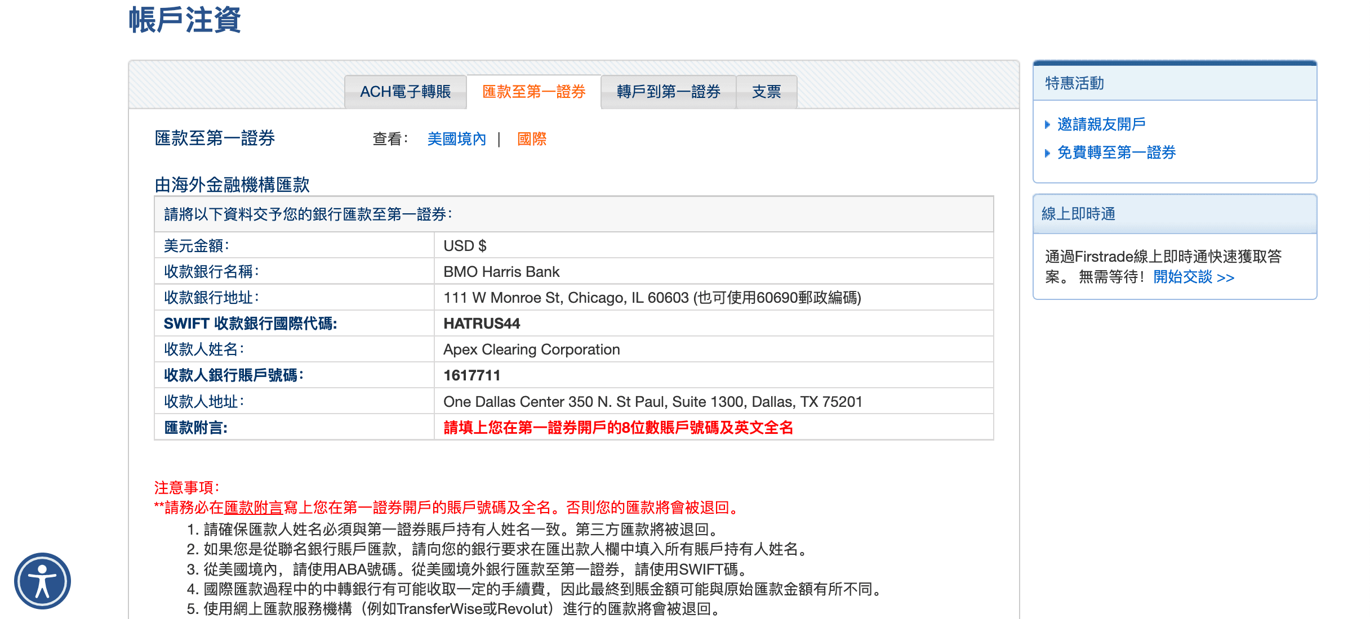Click the 收款人地址 label

coord(204,402)
